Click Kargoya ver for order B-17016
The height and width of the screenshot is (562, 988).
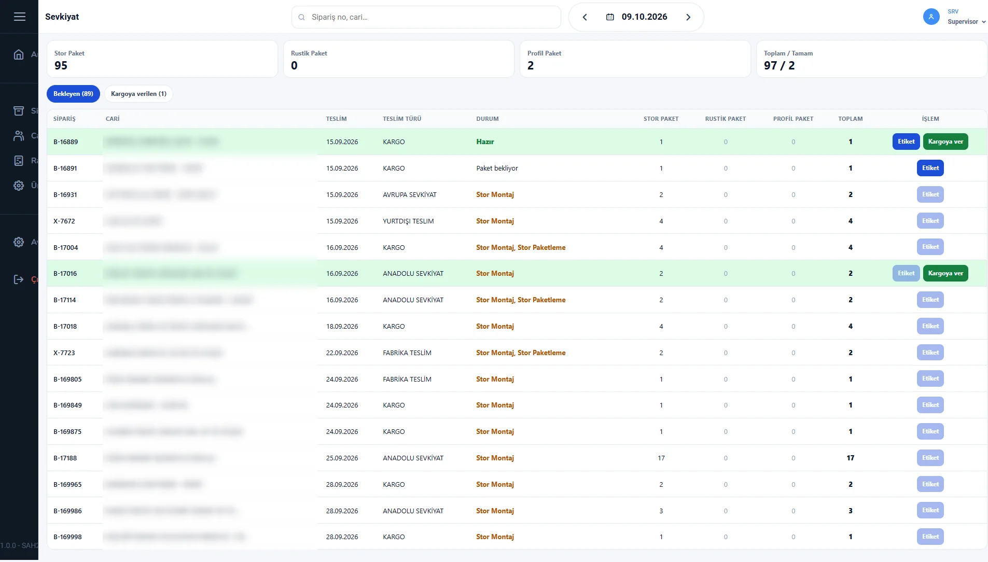click(945, 273)
